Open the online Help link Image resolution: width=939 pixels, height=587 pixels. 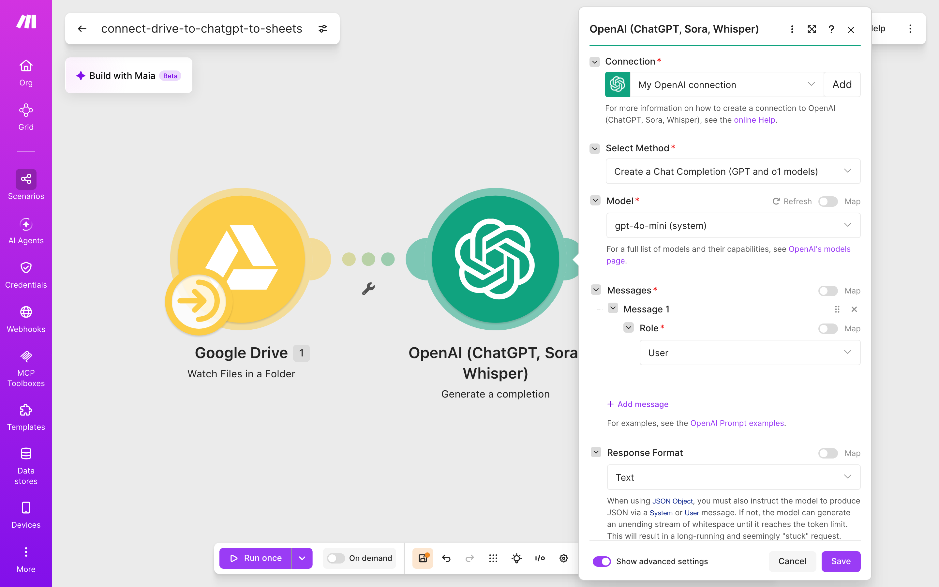[x=754, y=120]
